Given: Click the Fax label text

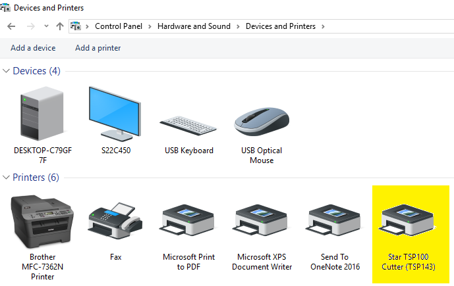Looking at the screenshot, I should (x=115, y=257).
